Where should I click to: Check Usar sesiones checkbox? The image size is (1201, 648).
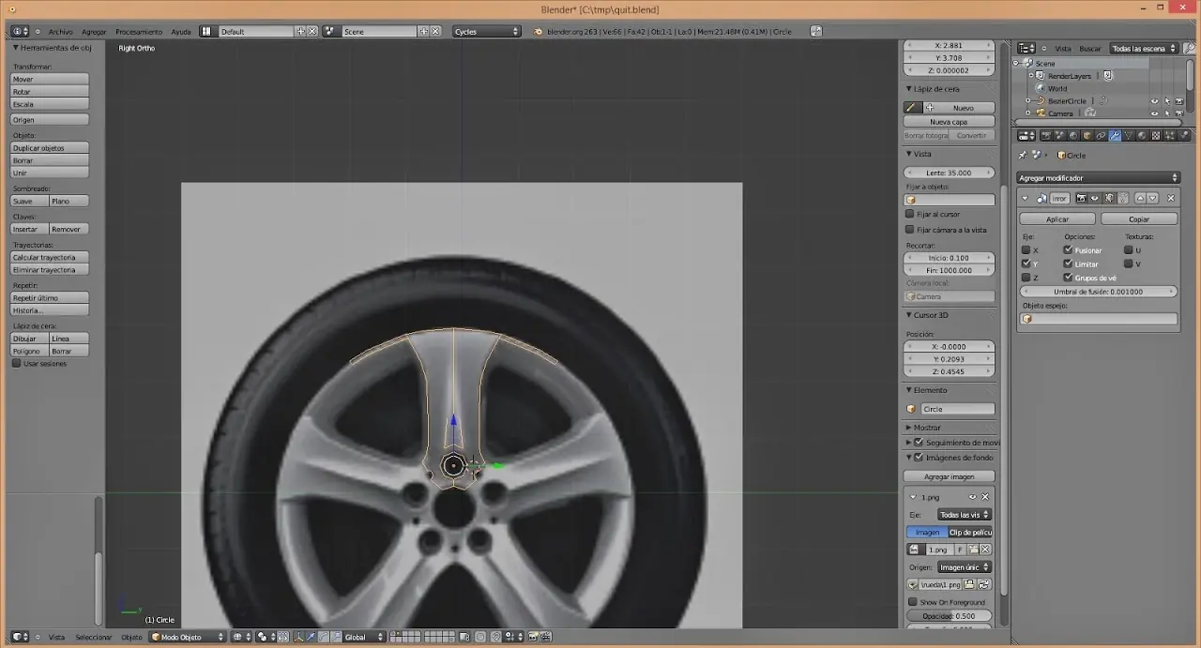point(16,363)
